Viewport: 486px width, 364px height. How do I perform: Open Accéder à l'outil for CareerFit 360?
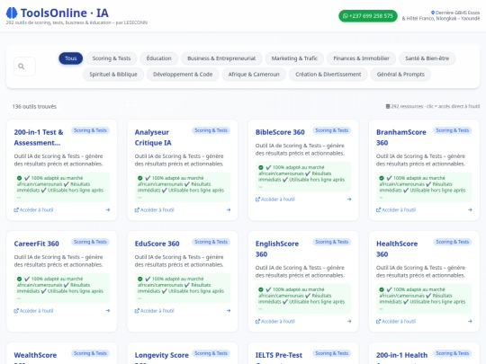(x=33, y=311)
